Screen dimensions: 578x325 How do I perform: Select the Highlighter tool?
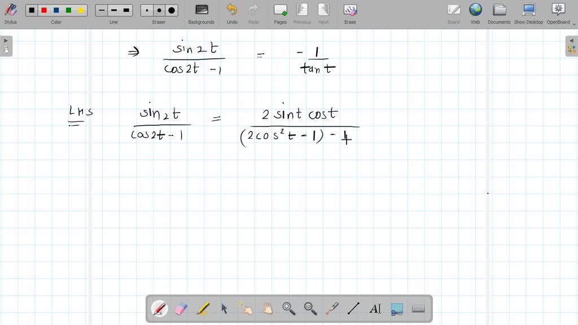(x=203, y=308)
